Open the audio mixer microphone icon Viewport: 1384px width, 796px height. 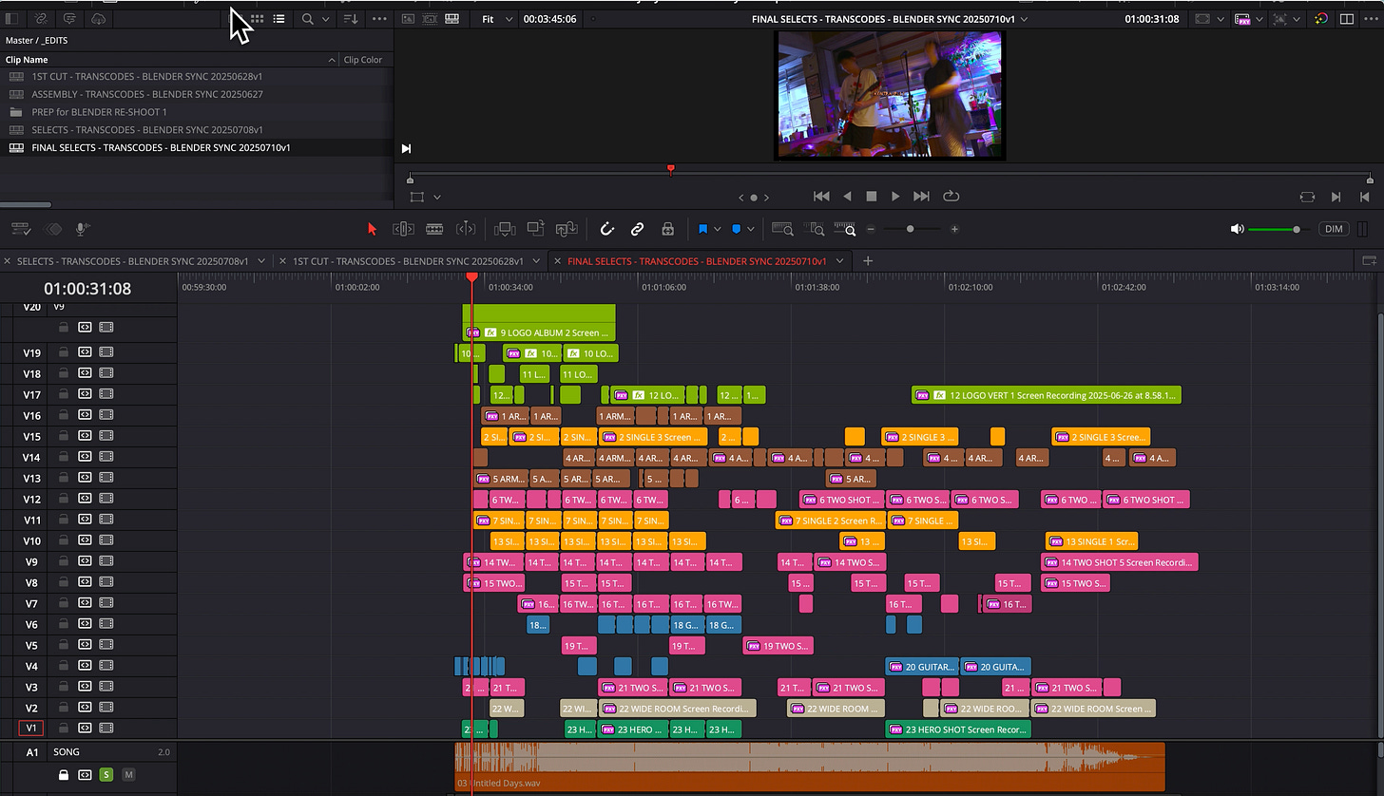83,229
